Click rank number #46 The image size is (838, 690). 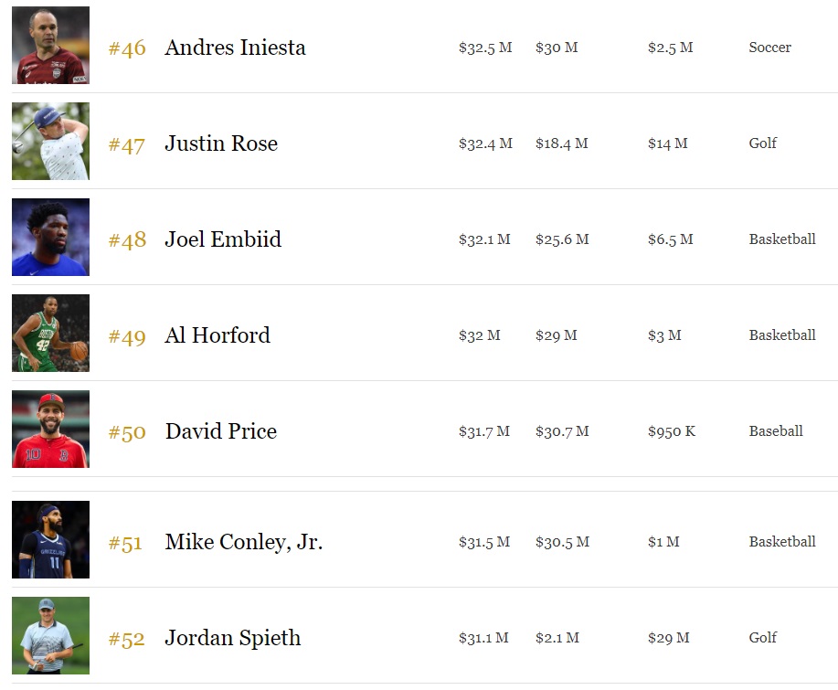[x=127, y=48]
